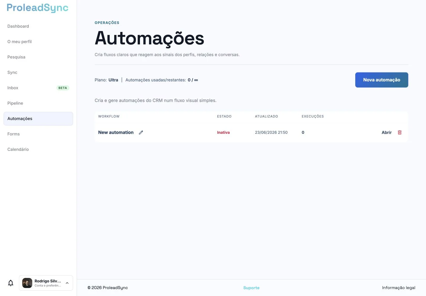This screenshot has width=426, height=296.
Task: Click the New automation workflow name
Action: tap(116, 132)
